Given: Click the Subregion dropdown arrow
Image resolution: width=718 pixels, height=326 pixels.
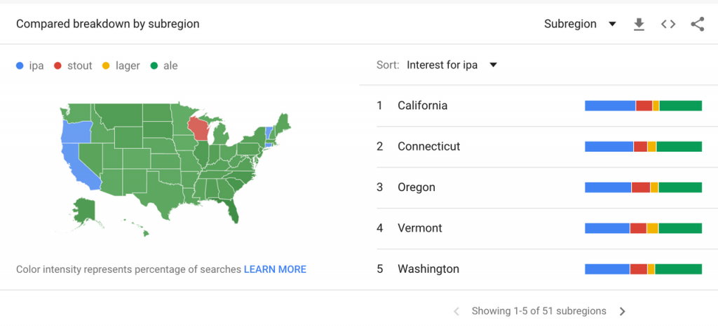Looking at the screenshot, I should pos(612,24).
